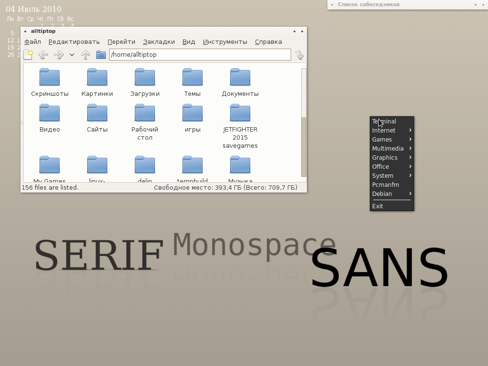488x366 pixels.
Task: Expand the Multimedia submenu
Action: tap(392, 149)
